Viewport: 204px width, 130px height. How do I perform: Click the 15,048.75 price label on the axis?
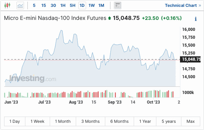click(190, 59)
